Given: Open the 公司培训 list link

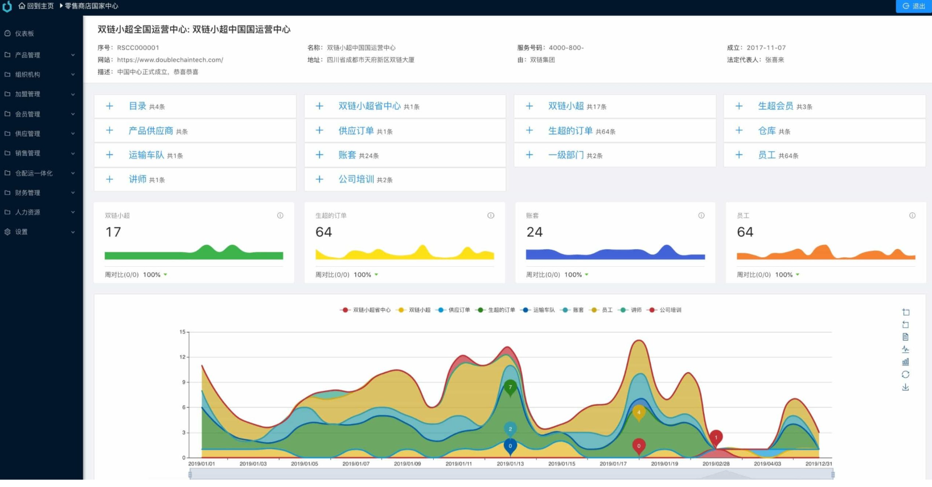Looking at the screenshot, I should 356,179.
